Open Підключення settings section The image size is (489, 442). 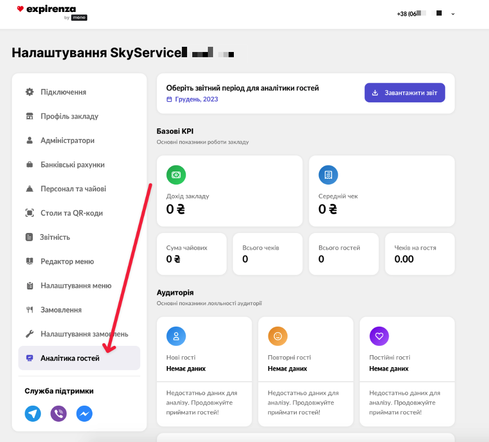[x=63, y=92]
